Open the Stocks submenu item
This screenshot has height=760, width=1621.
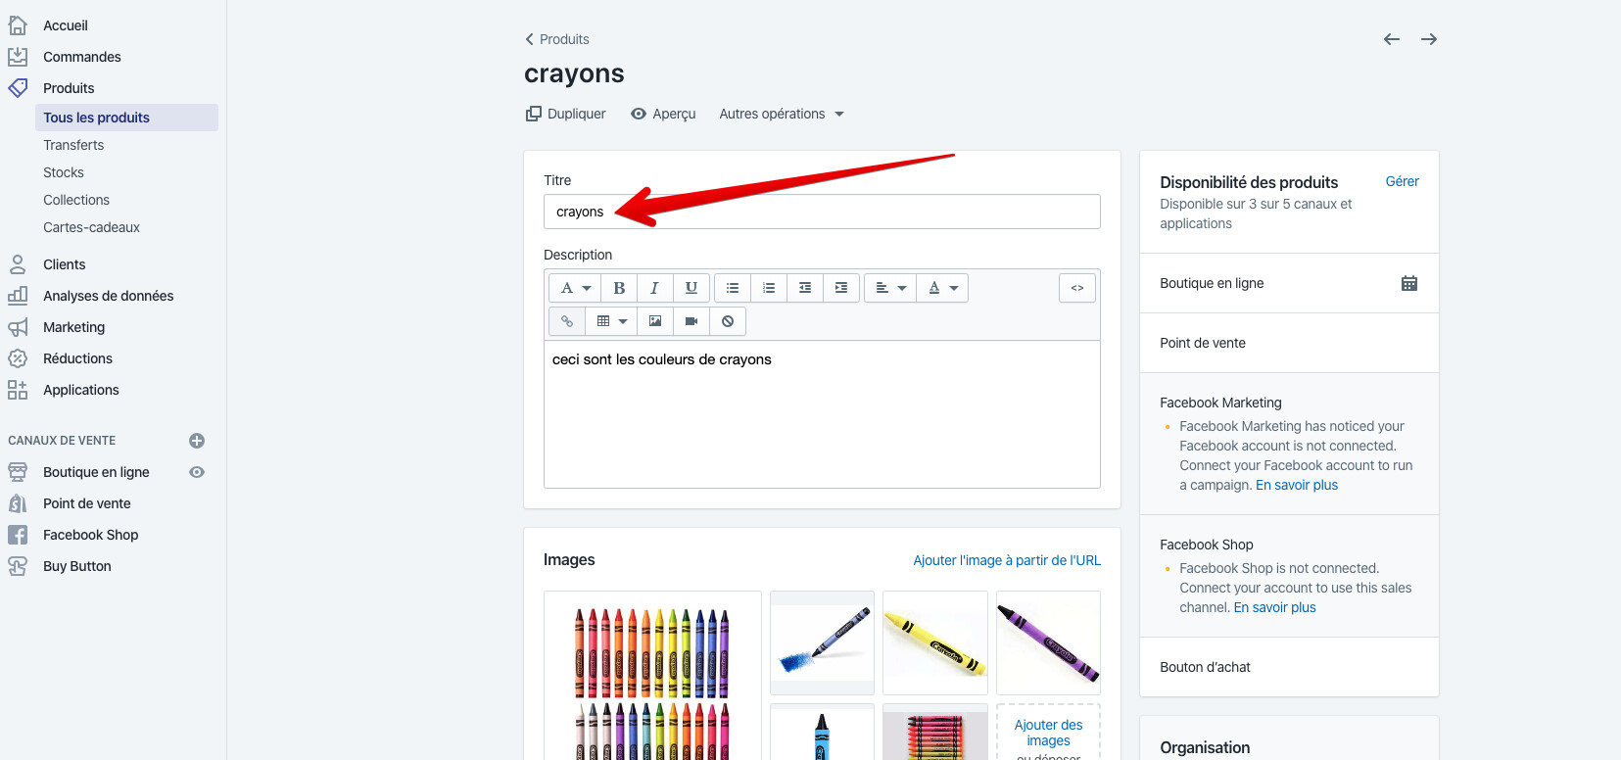coord(64,172)
